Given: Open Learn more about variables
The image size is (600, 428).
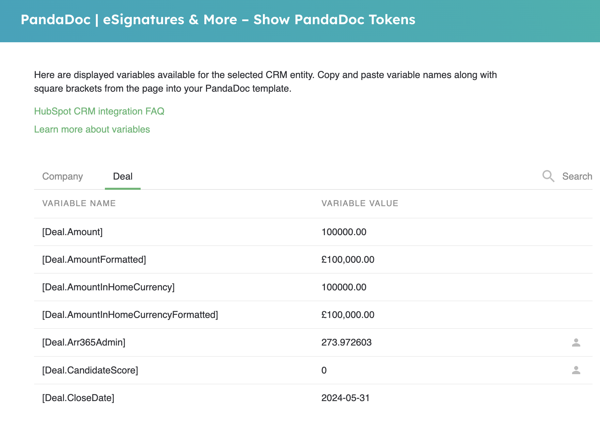Looking at the screenshot, I should pyautogui.click(x=92, y=129).
